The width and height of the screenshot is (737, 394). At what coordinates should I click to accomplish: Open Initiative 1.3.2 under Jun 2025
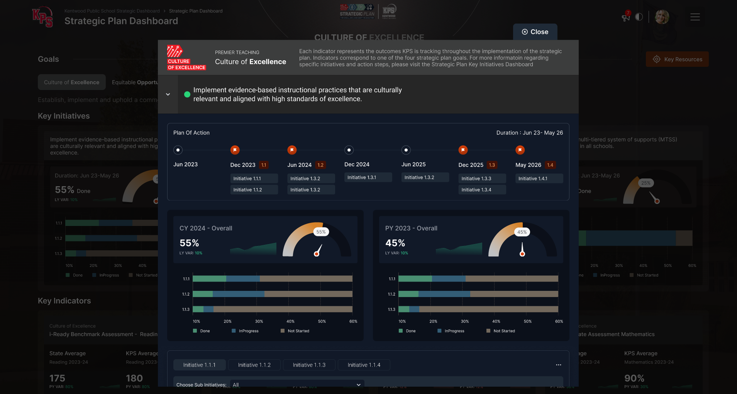[x=425, y=177]
